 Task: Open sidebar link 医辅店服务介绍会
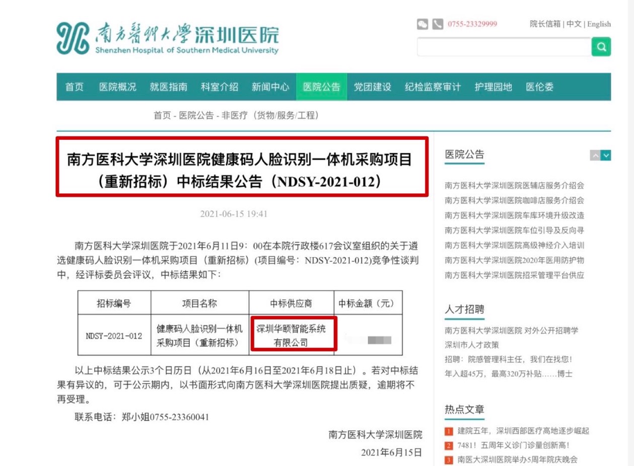(514, 186)
